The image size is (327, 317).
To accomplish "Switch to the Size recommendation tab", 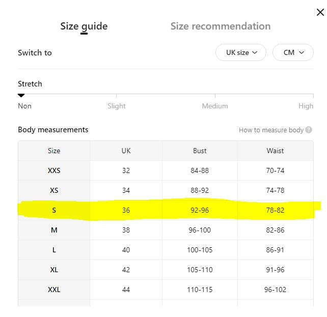I will [x=221, y=26].
